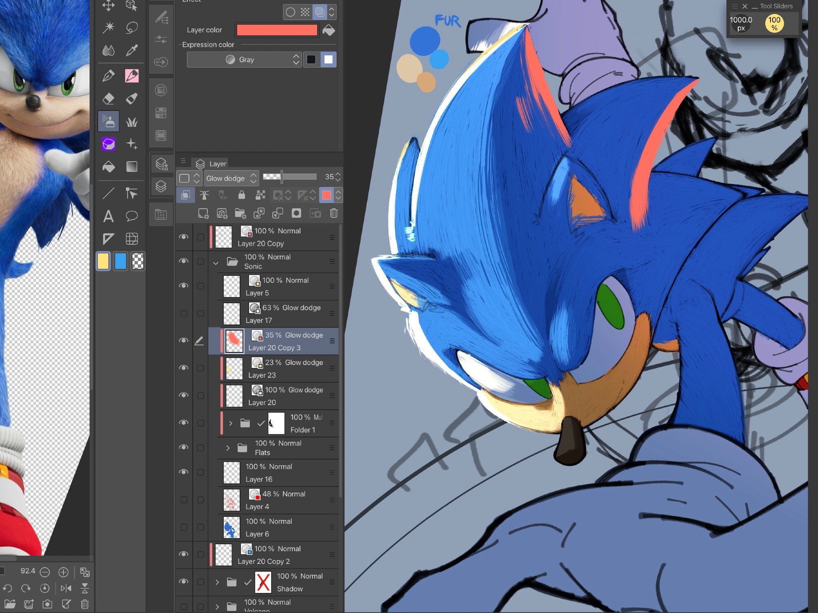Expand the Volcano folder

[x=217, y=606]
